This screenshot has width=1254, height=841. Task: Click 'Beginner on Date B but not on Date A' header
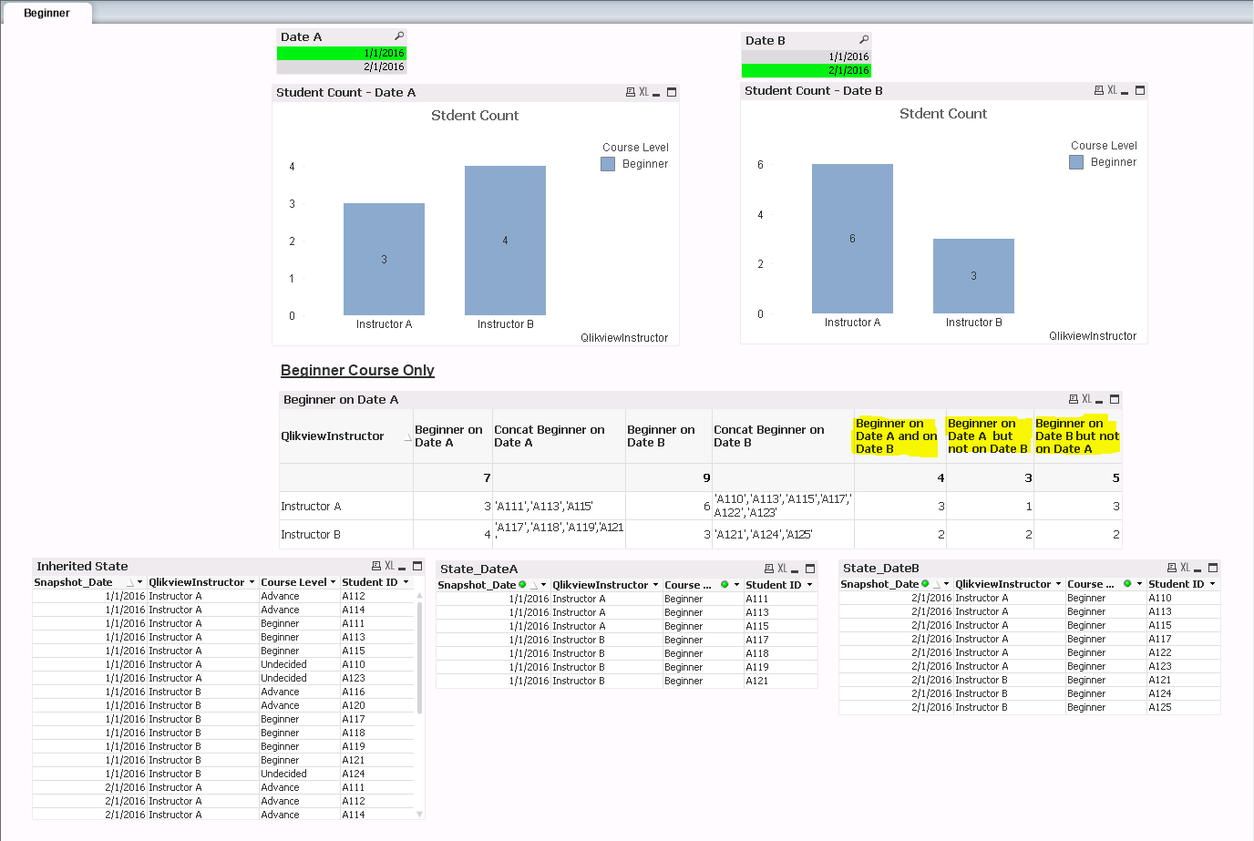1077,436
